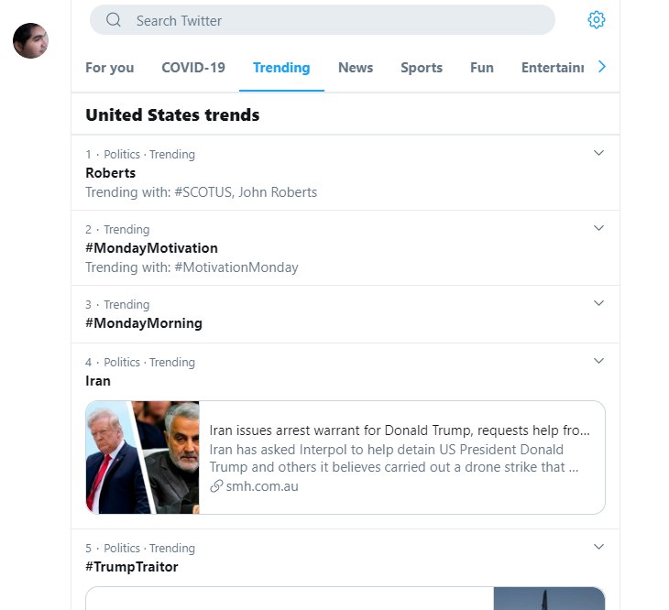Open the Roberts trending topic

click(x=111, y=173)
